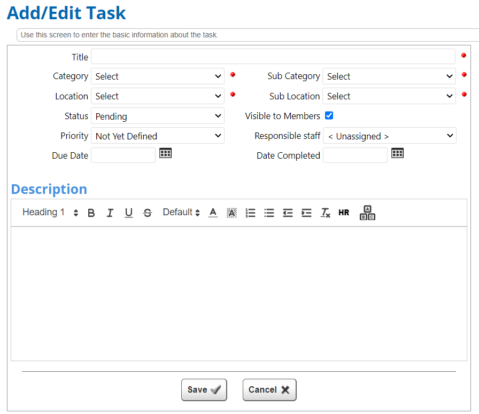479x414 pixels.
Task: Click inside the Title input field
Action: click(273, 56)
